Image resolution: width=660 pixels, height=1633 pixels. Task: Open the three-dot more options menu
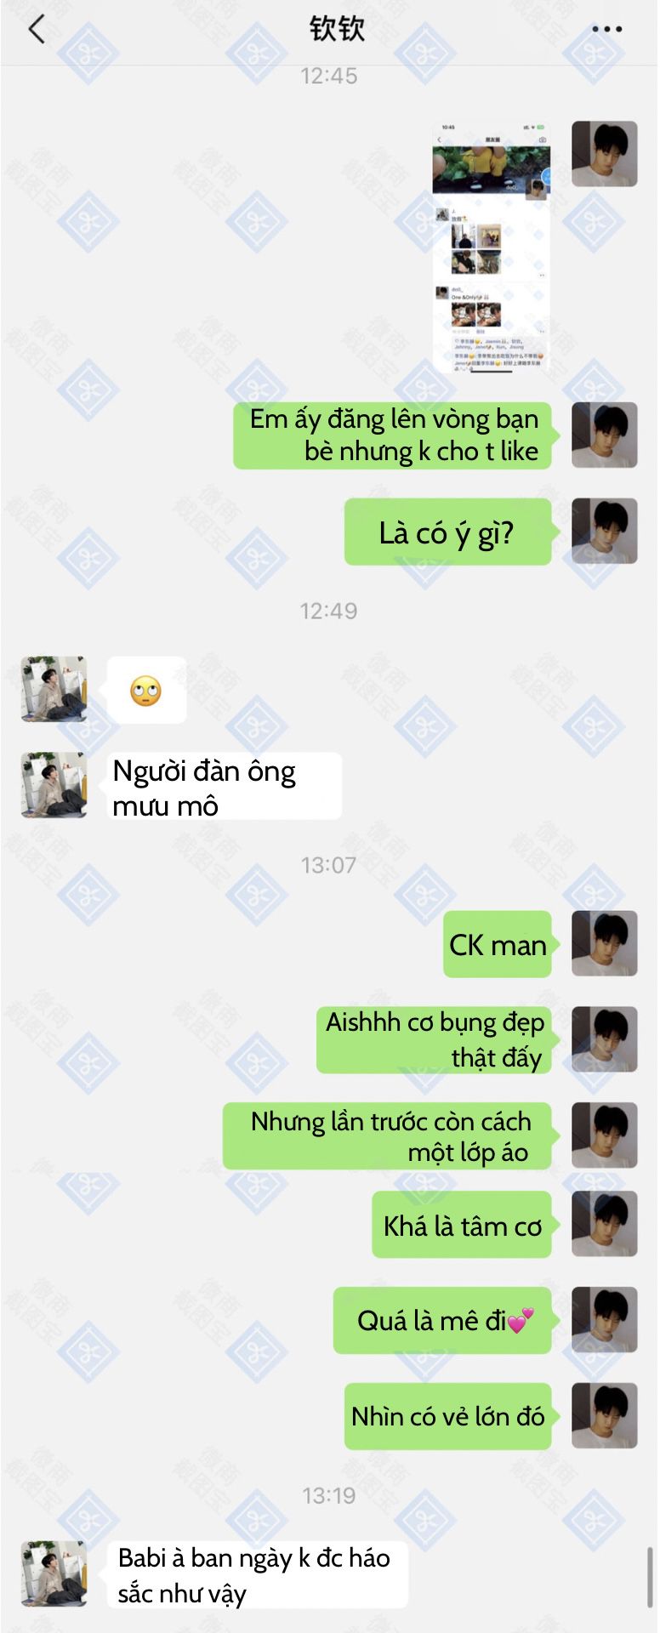pos(606,30)
